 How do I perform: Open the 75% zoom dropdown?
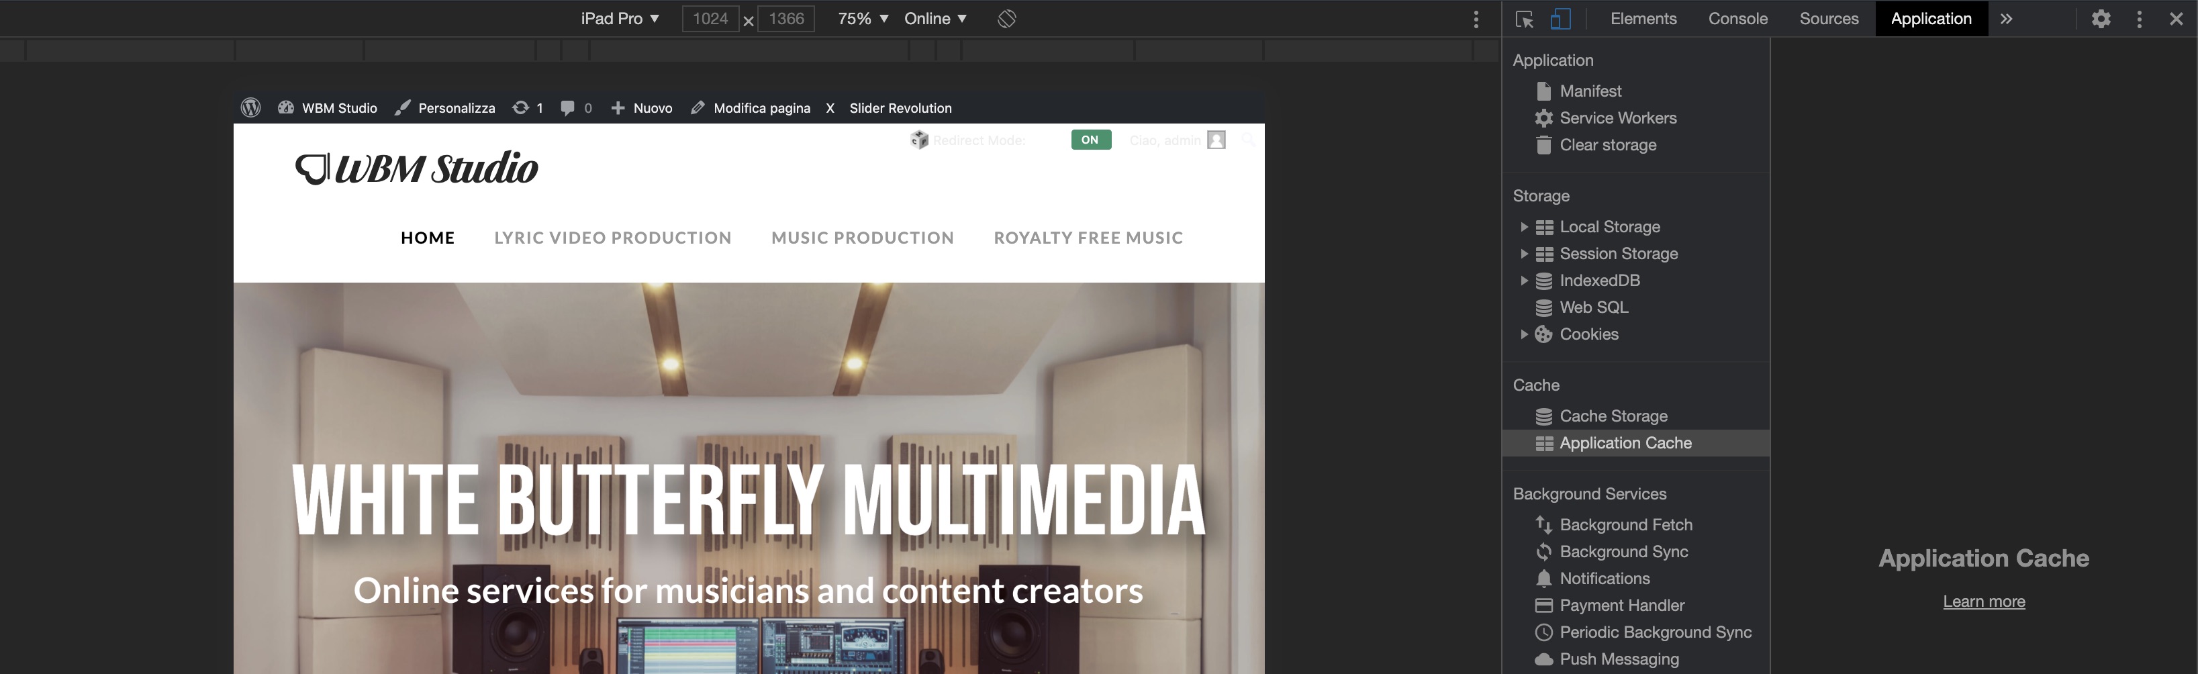(x=863, y=19)
